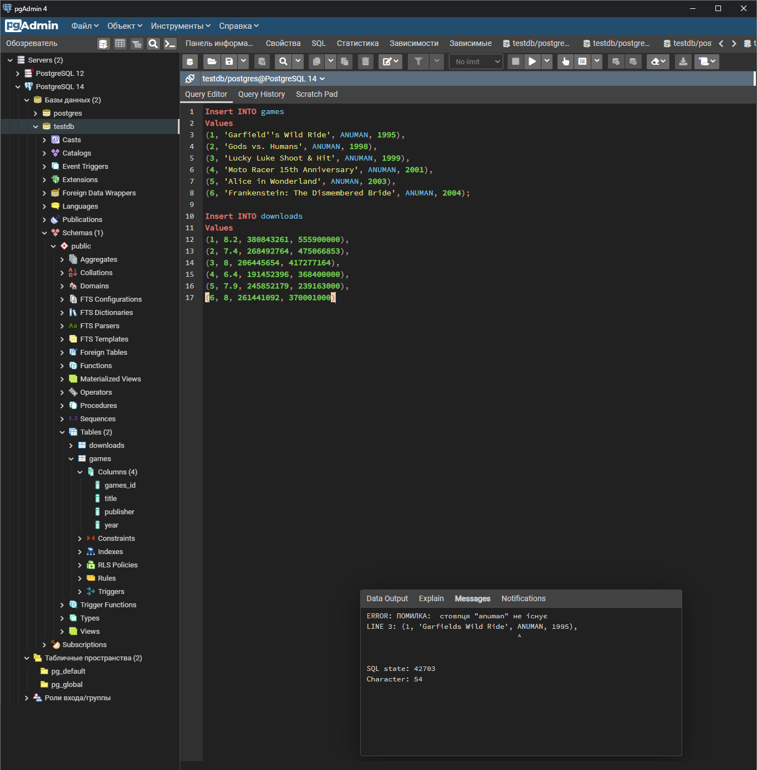Switch to the Data Output tab

pos(387,598)
